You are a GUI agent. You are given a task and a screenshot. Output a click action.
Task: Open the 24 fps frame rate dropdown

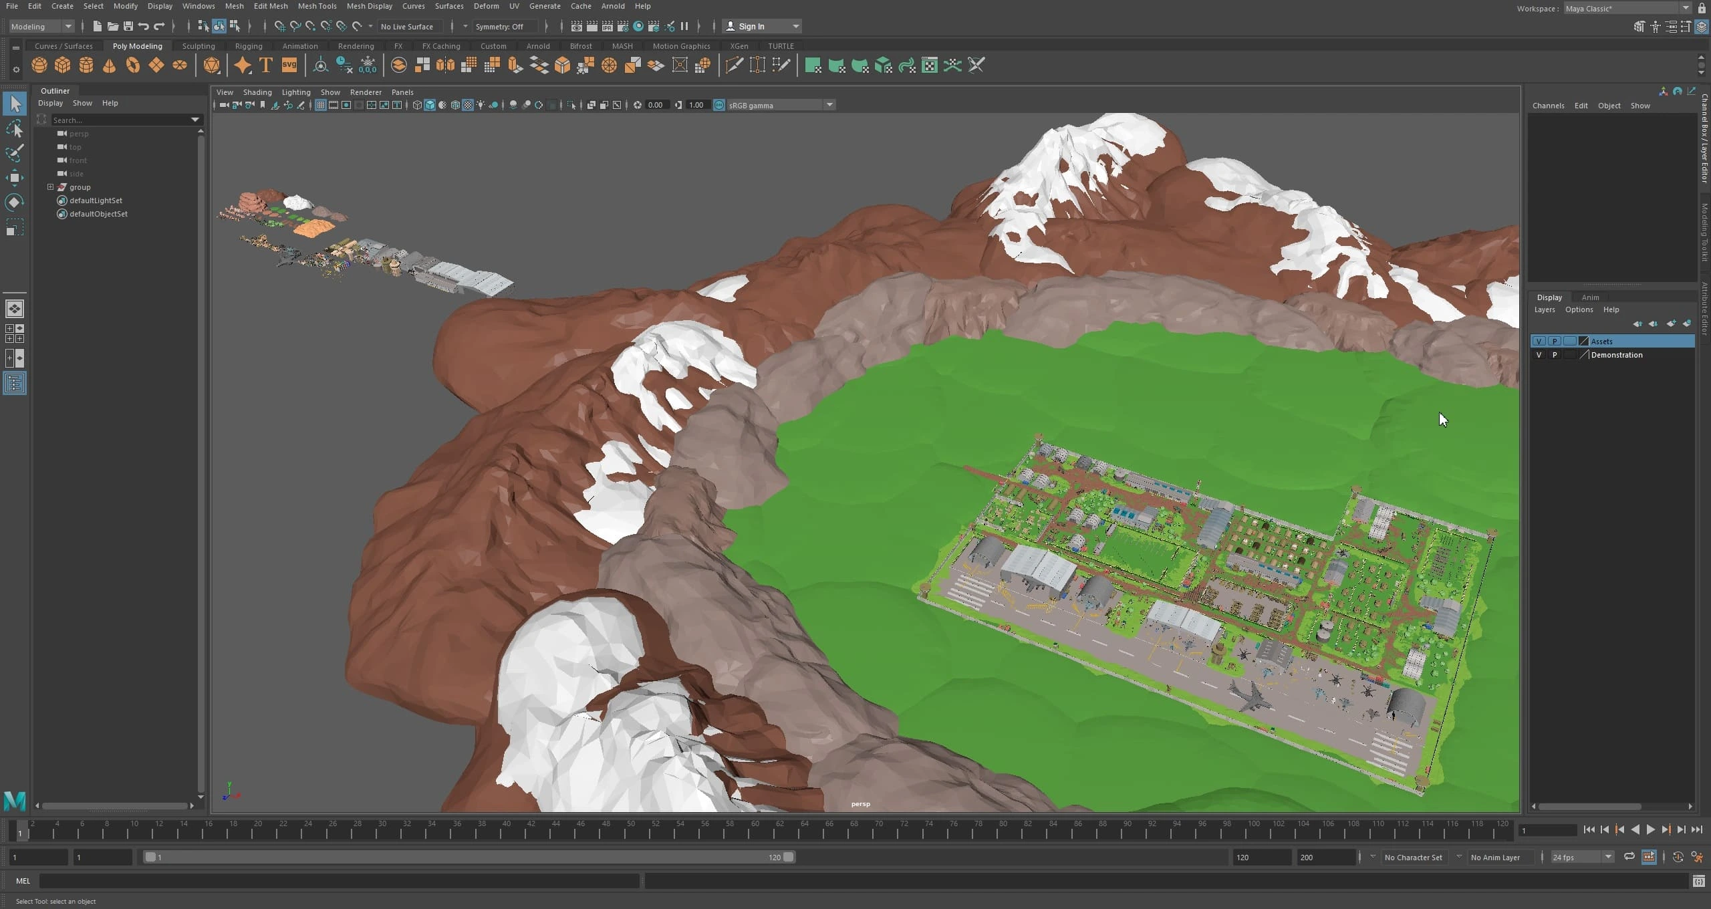(1608, 857)
